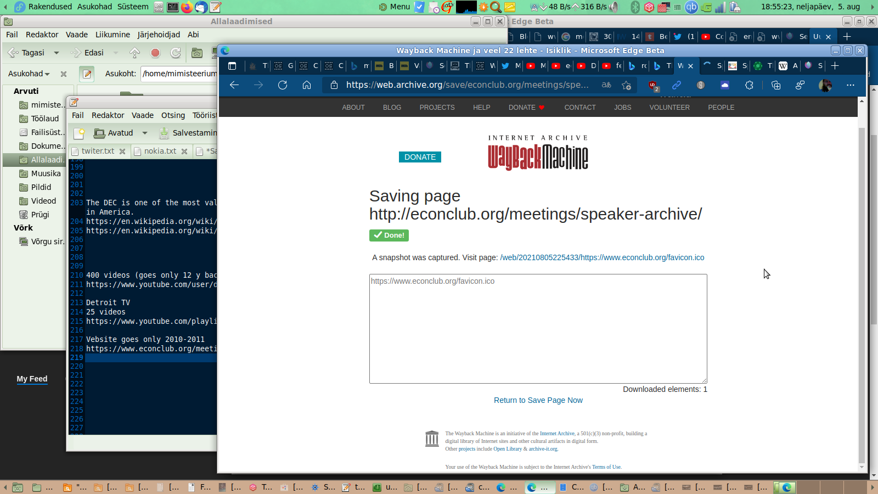Screen dimensions: 878x494
Task: Open Vaade menu in text editor
Action: [143, 115]
